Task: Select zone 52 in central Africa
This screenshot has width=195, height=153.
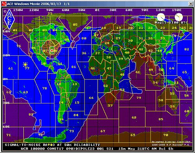Action: point(105,86)
